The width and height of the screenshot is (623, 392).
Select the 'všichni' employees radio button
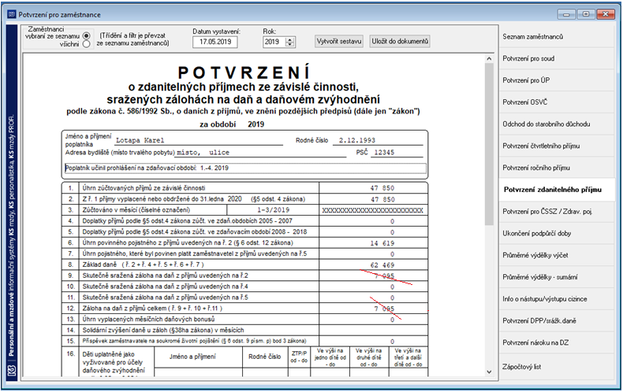coord(86,44)
